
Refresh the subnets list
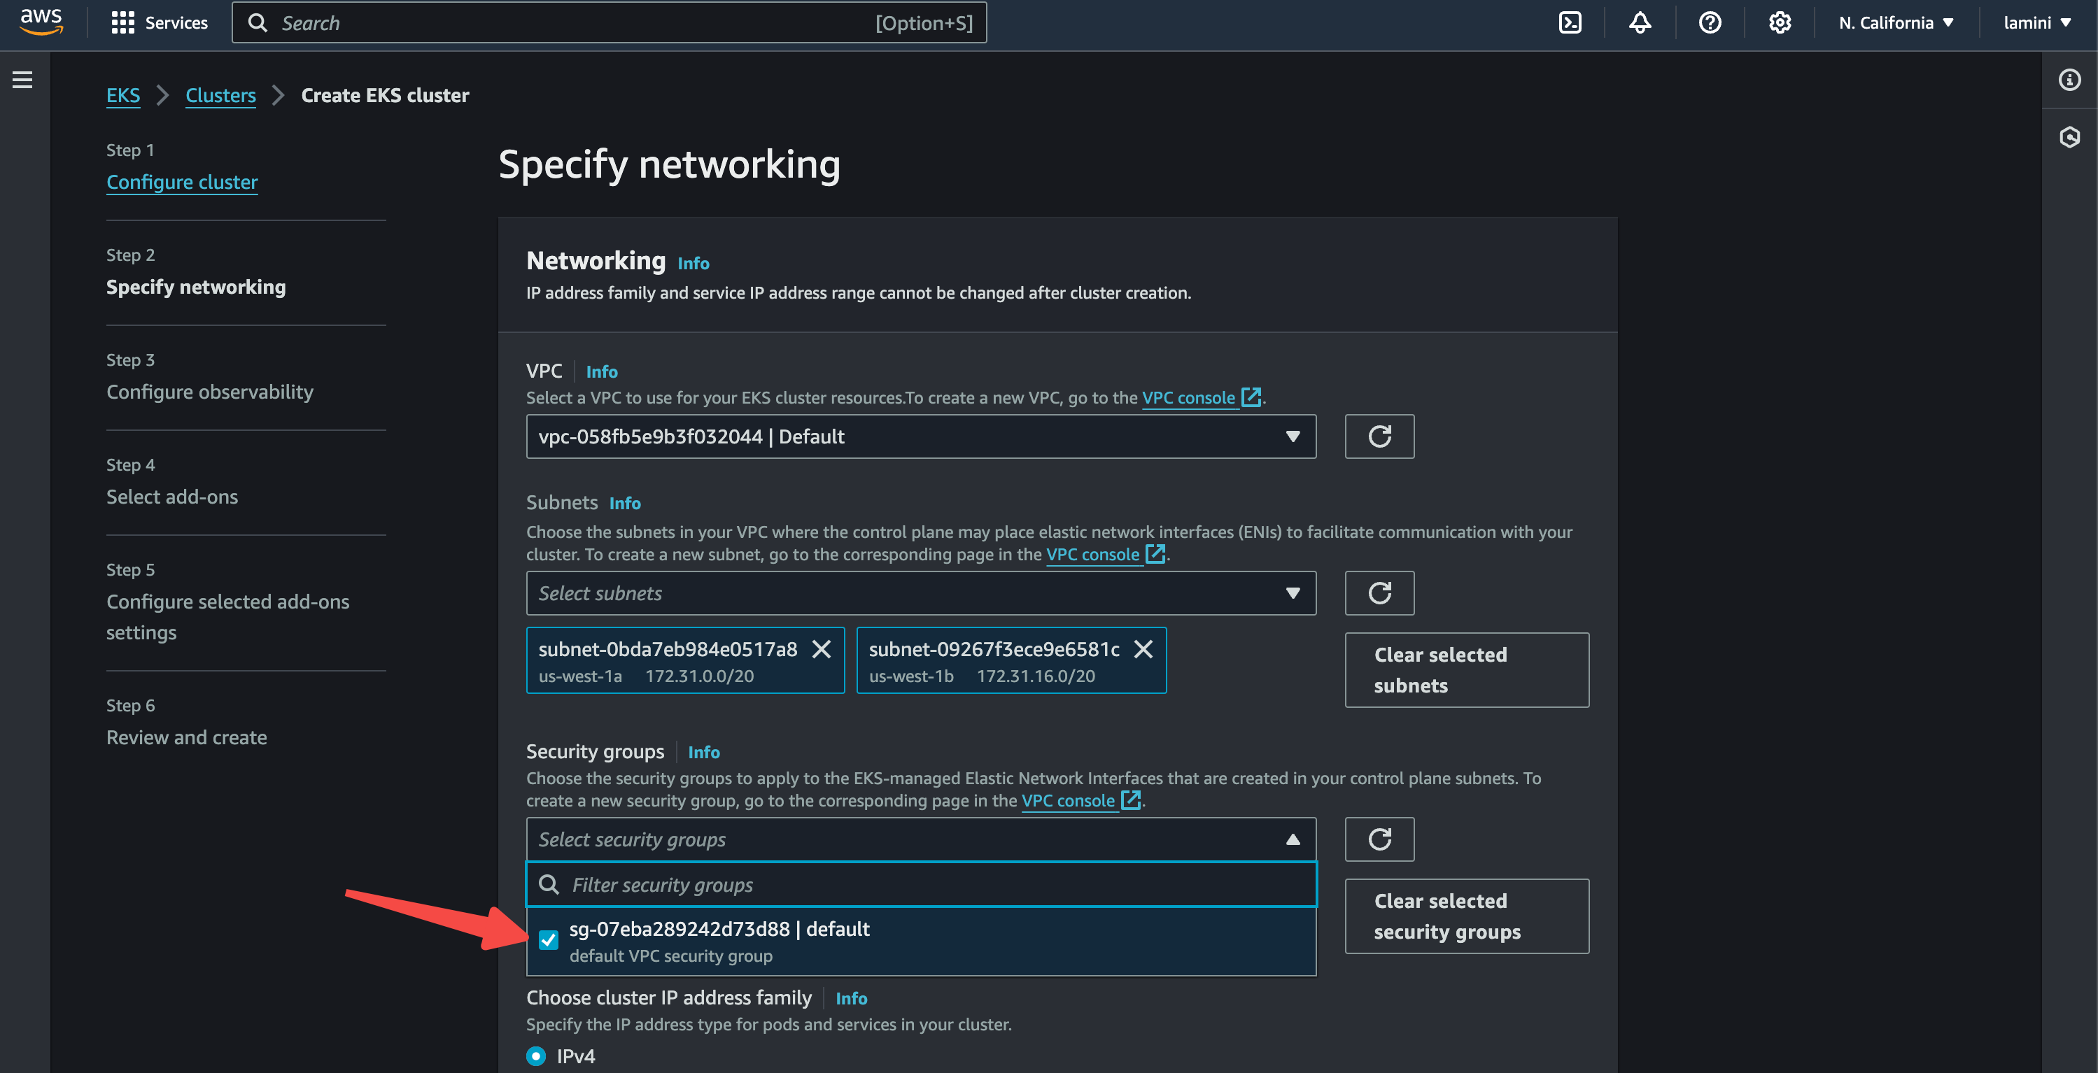[x=1379, y=592]
